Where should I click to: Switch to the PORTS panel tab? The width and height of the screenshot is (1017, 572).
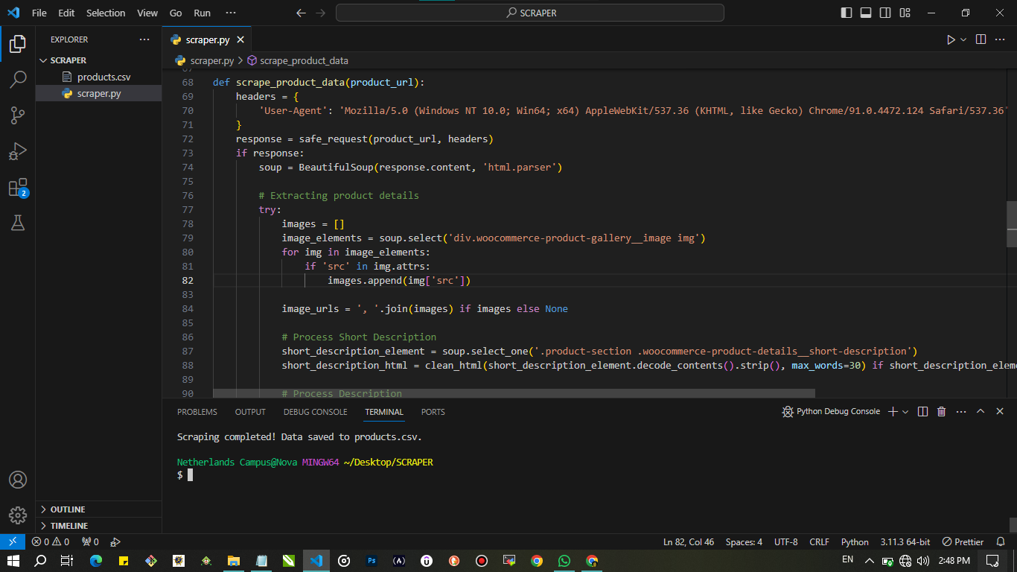click(x=433, y=412)
